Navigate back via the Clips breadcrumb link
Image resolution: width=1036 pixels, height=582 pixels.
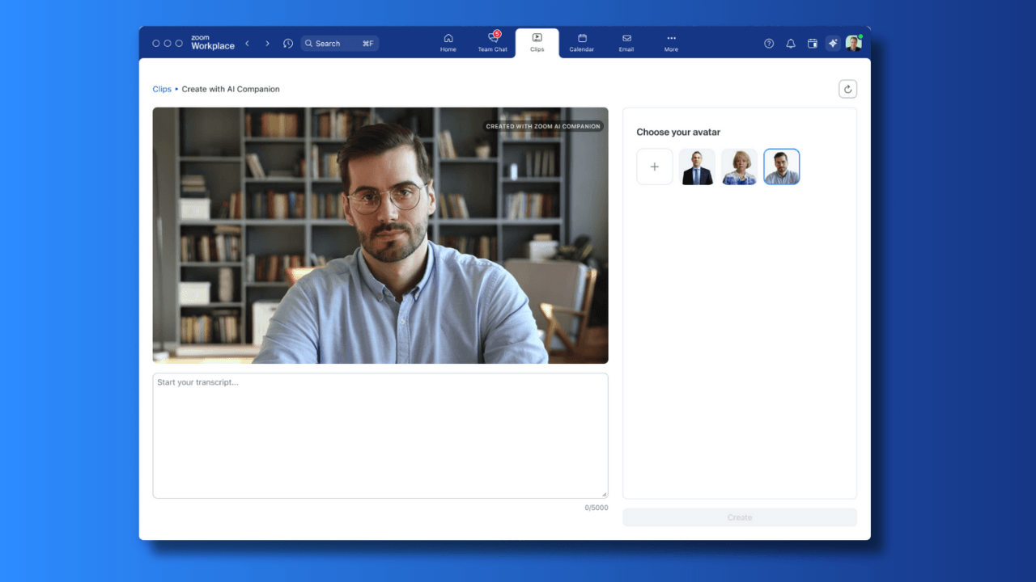point(162,89)
